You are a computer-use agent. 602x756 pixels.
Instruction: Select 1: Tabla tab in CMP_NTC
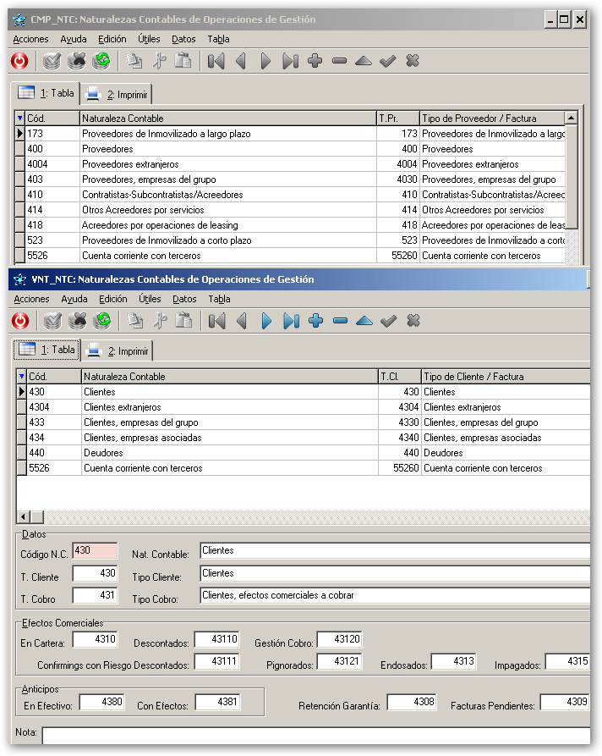point(46,93)
